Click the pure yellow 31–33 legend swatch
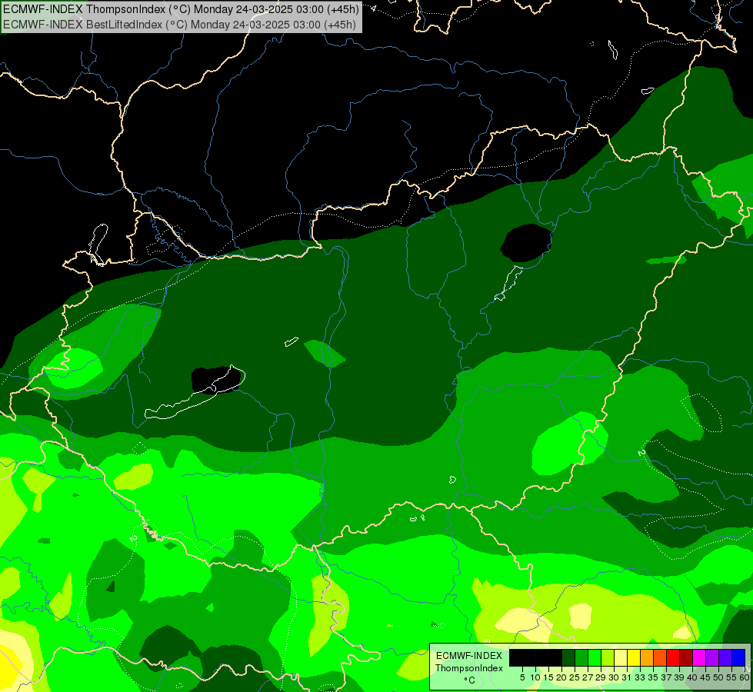The image size is (753, 692). [634, 657]
